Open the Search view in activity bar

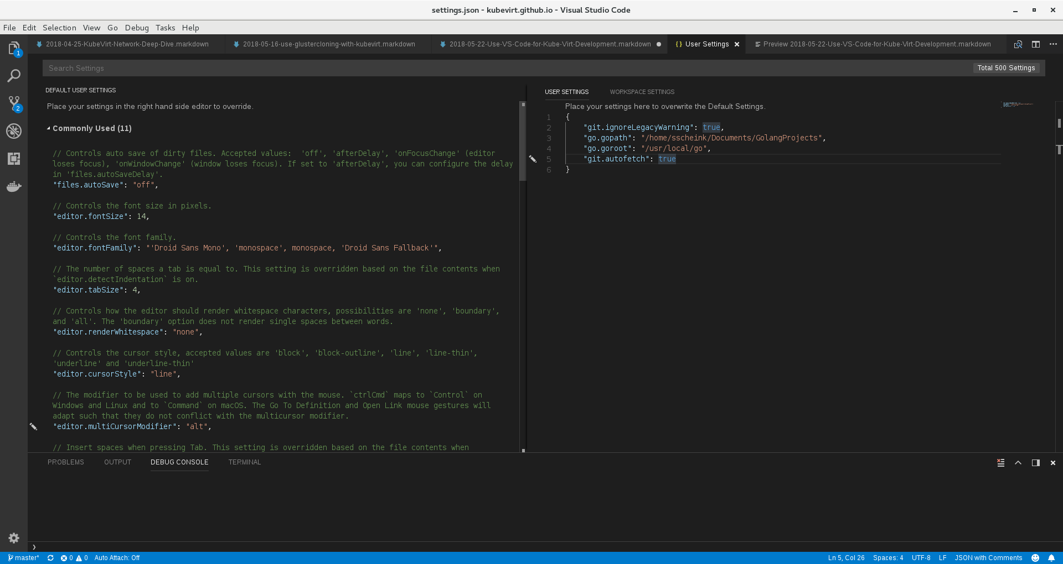pyautogui.click(x=14, y=76)
